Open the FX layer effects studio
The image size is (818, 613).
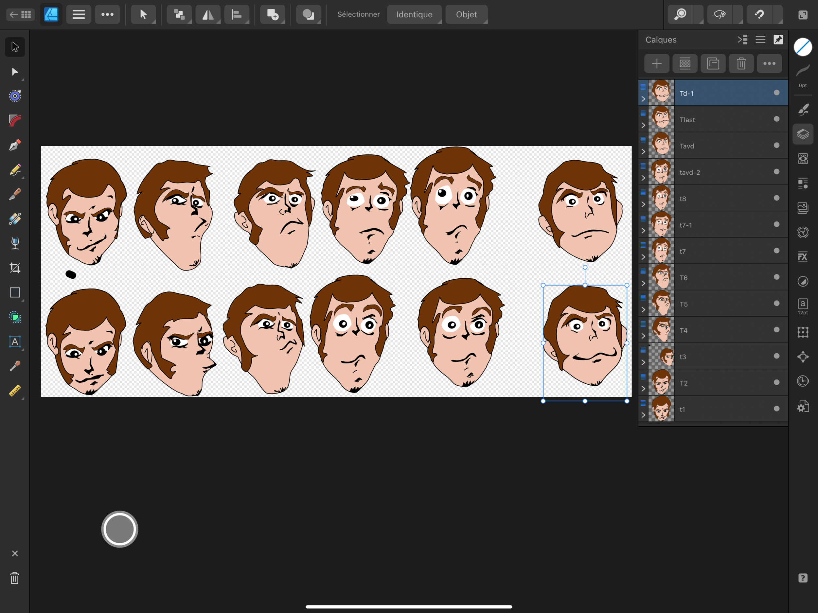[x=803, y=257]
